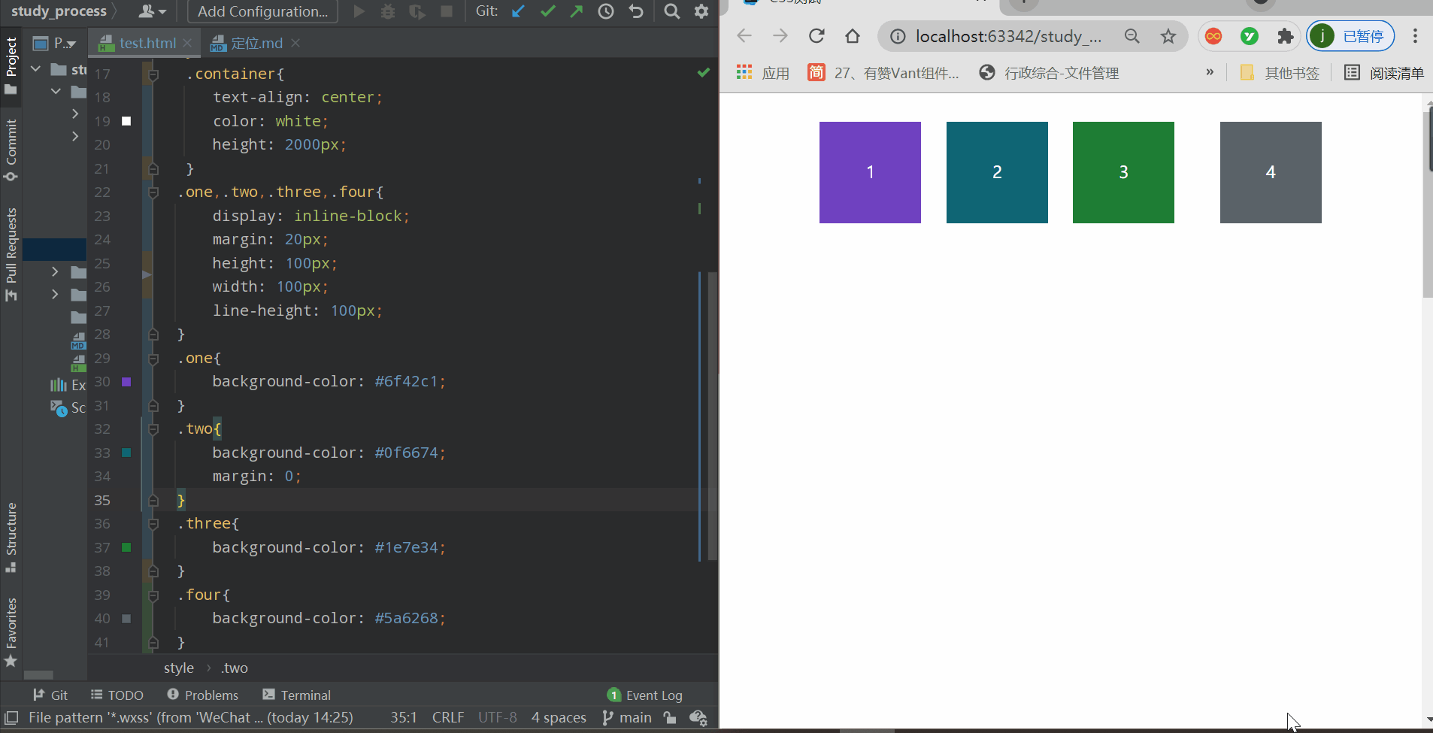Collapse the root project folder in tree
This screenshot has width=1433, height=733.
tap(35, 69)
